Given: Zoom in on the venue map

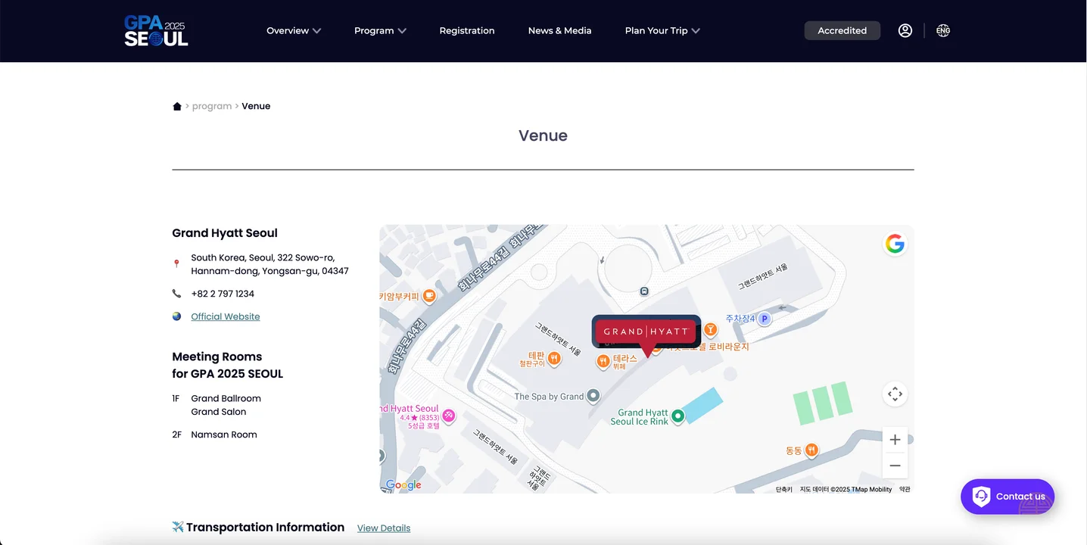Looking at the screenshot, I should pos(895,439).
